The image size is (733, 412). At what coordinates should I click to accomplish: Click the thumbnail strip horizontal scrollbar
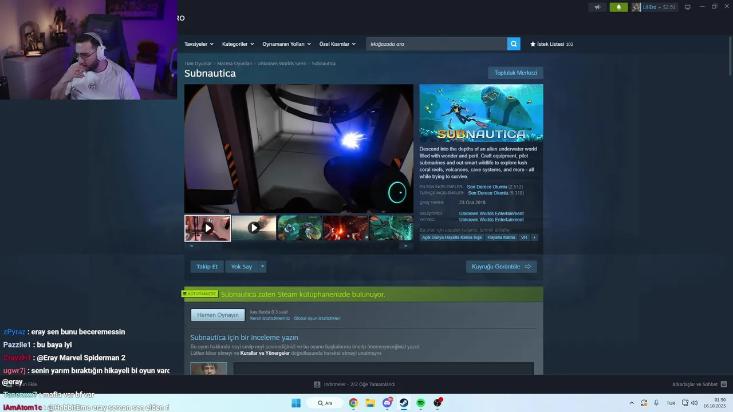click(x=298, y=246)
